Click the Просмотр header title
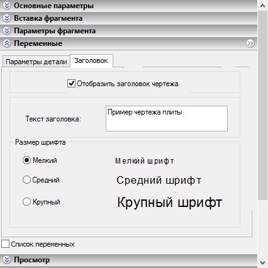Image resolution: width=268 pixels, height=268 pixels. pyautogui.click(x=32, y=260)
